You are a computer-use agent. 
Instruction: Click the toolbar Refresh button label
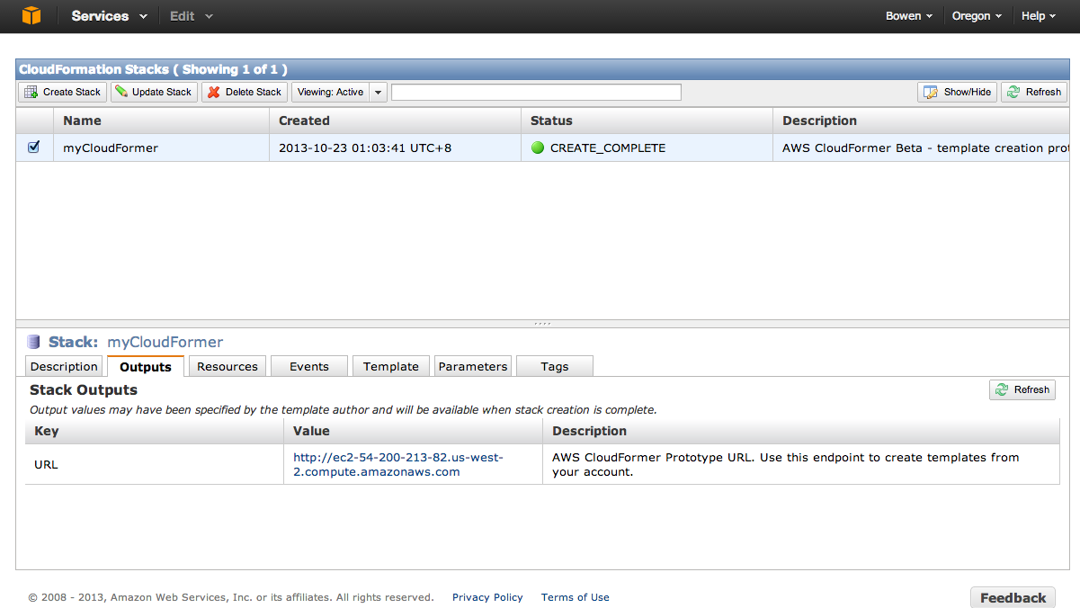point(1043,92)
